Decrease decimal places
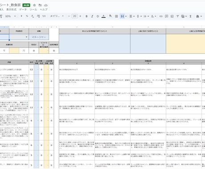Image resolution: width=205 pixels, height=169 pixels. pyautogui.click(x=33, y=16)
